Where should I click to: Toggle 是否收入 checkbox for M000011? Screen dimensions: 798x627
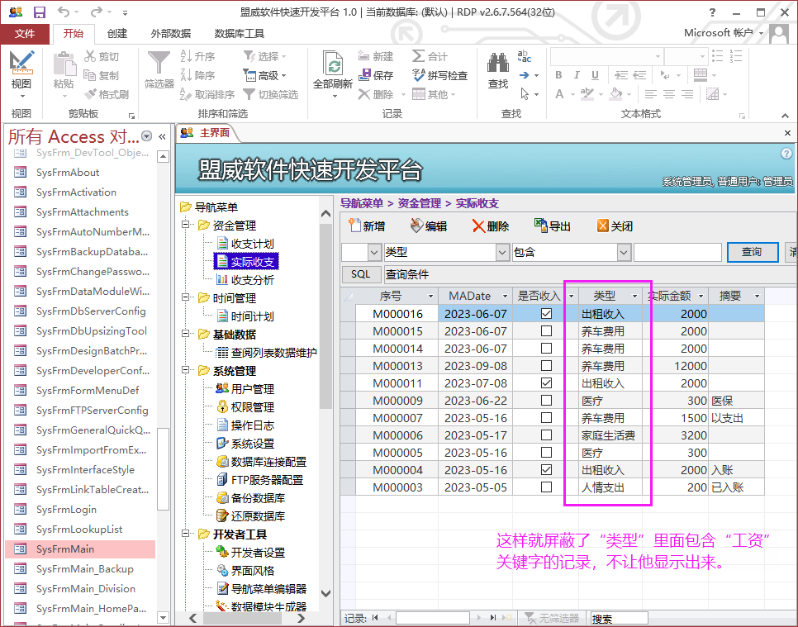click(546, 382)
